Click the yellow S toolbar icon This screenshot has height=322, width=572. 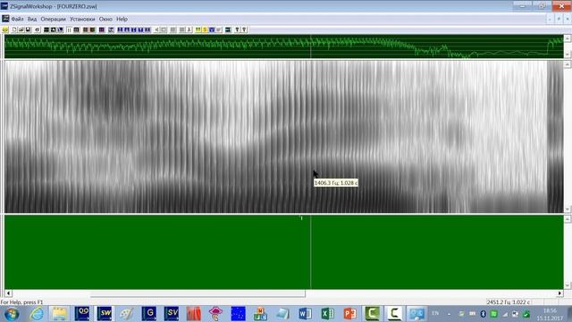(205, 30)
